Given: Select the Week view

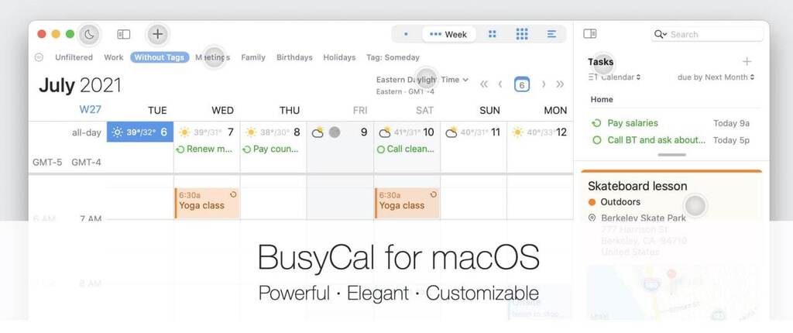Looking at the screenshot, I should 448,34.
